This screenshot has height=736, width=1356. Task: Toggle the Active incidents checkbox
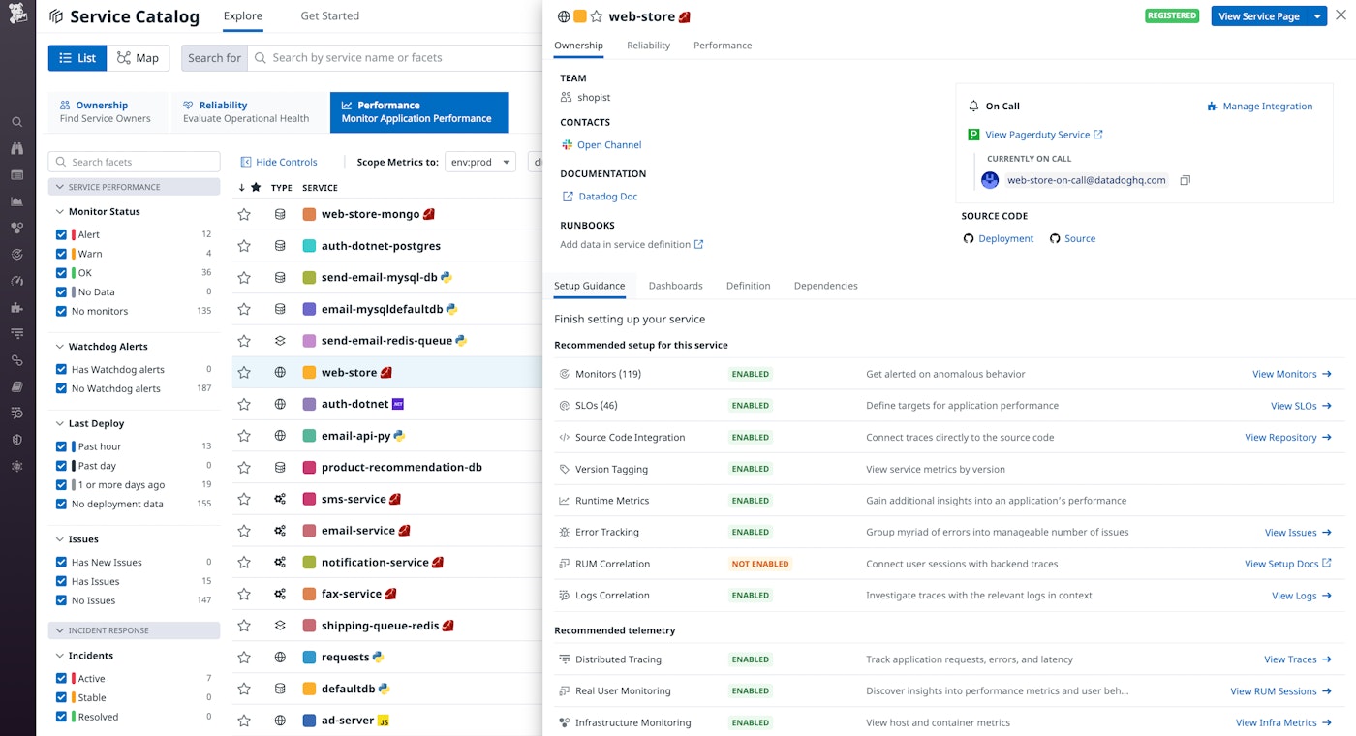pyautogui.click(x=61, y=678)
